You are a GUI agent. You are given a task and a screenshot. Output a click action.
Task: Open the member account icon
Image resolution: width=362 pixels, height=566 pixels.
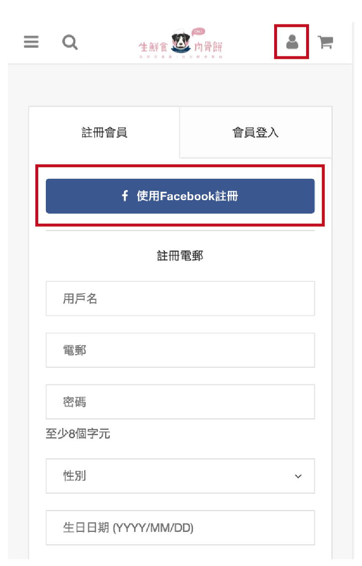pos(292,42)
